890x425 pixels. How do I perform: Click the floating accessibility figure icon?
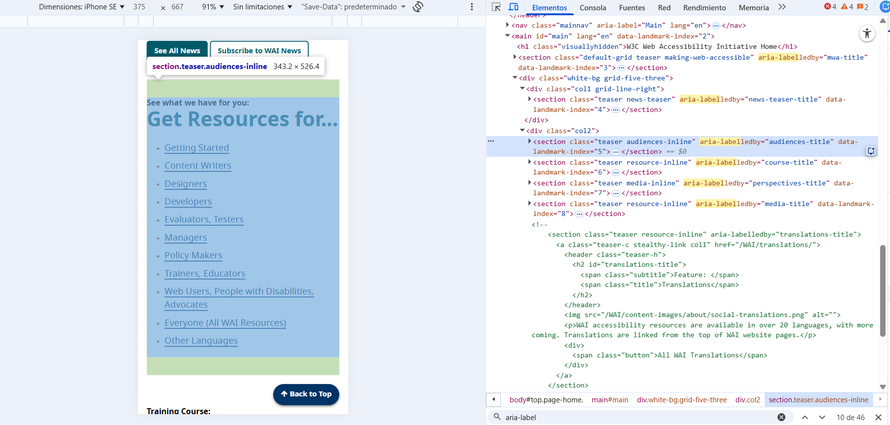tap(867, 34)
